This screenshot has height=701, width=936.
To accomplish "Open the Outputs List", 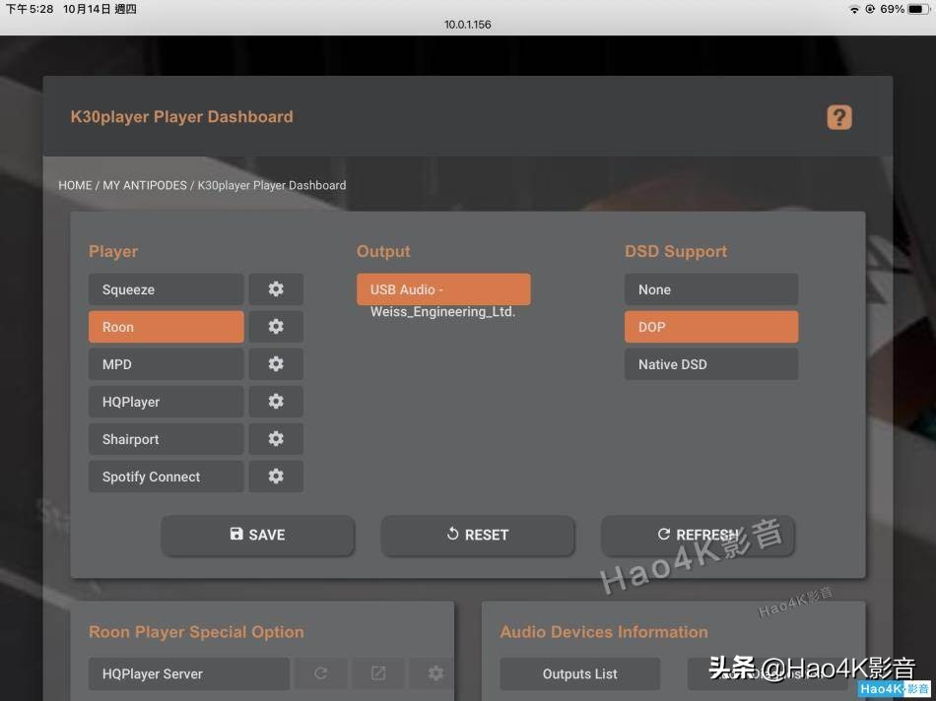I will click(x=579, y=673).
